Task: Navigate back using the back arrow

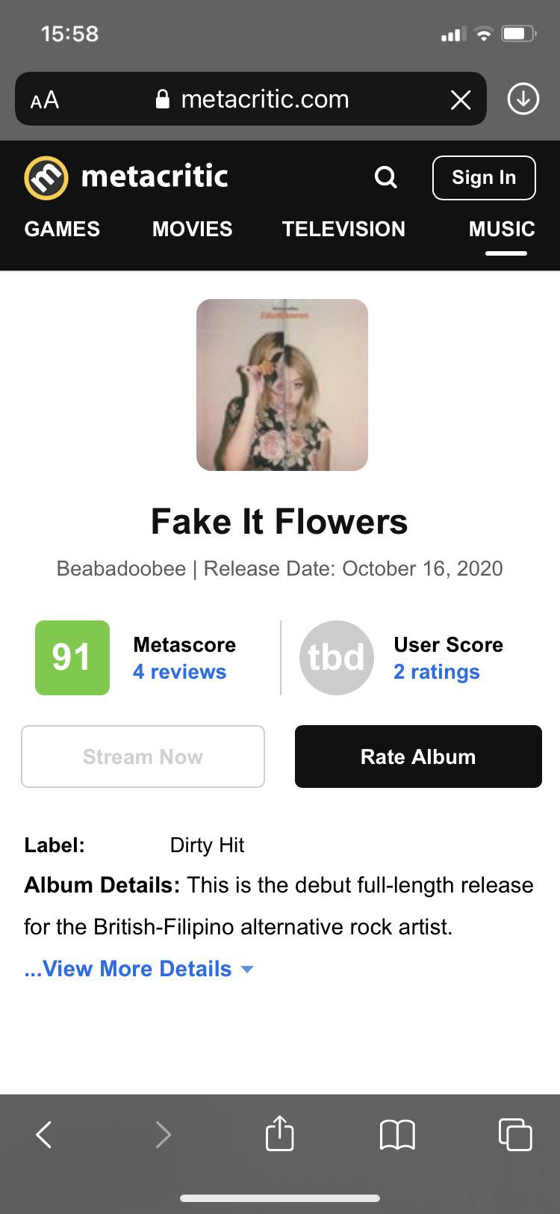Action: pos(43,1133)
